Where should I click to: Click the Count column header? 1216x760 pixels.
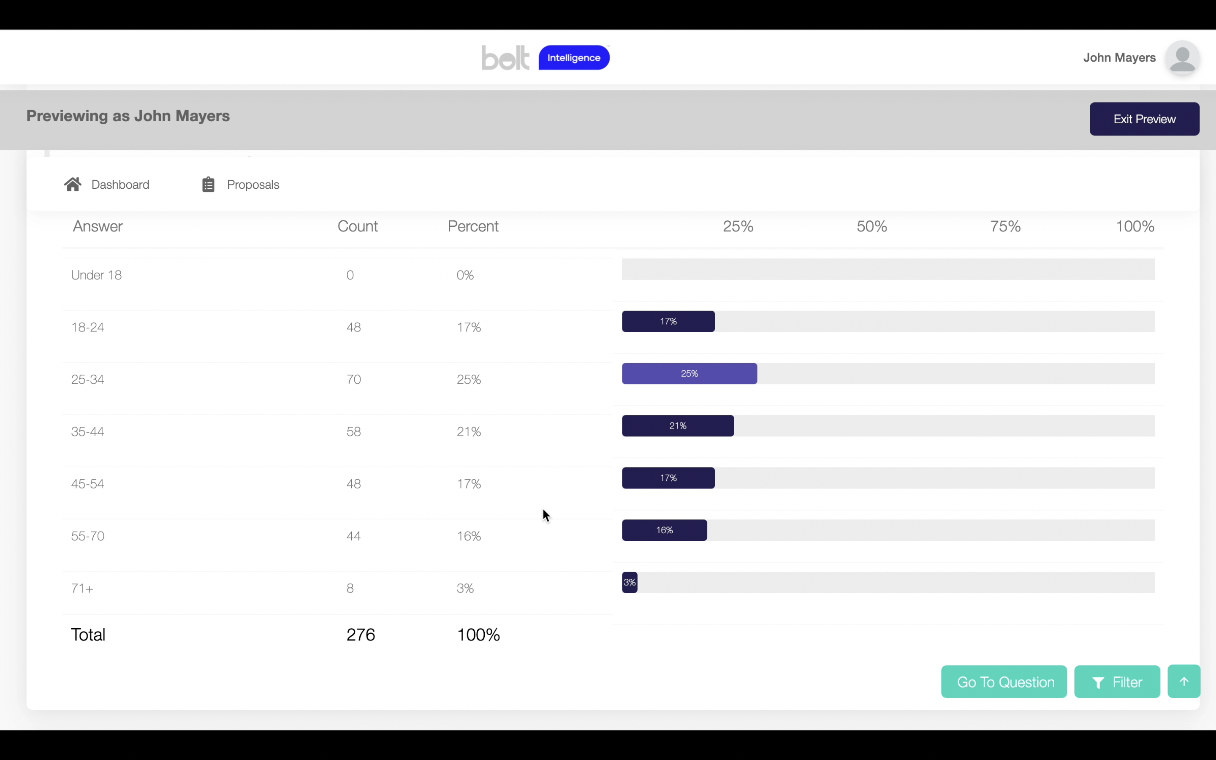[x=357, y=226]
